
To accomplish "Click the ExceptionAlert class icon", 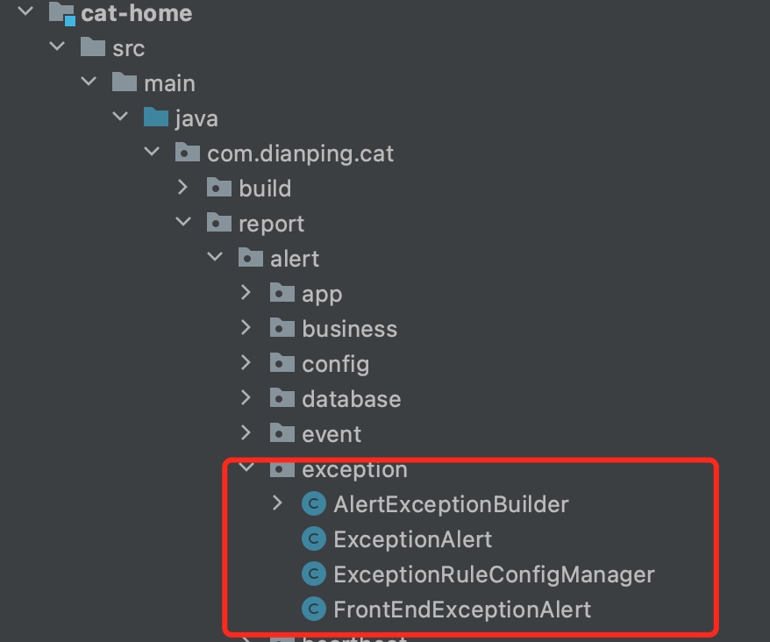I will coord(313,539).
